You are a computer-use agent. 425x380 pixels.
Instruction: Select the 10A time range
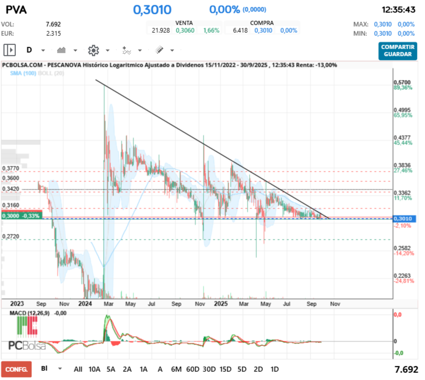tap(94, 369)
